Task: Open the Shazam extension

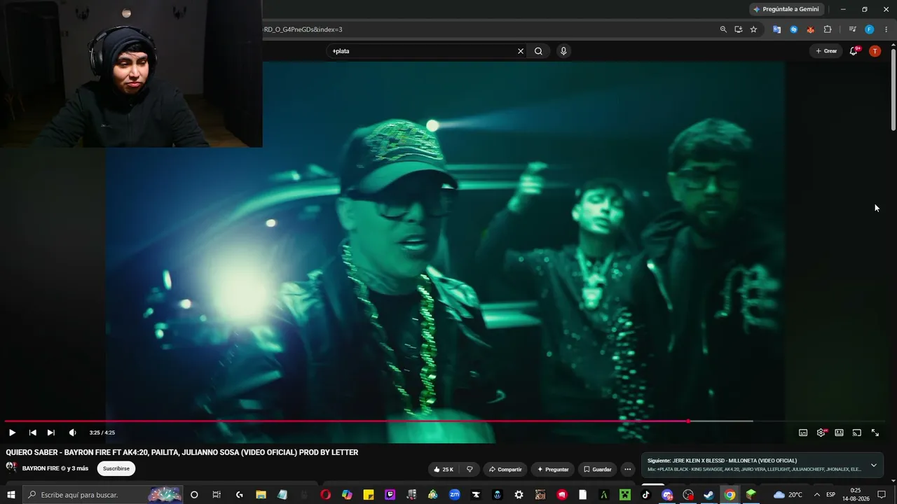Action: tap(793, 29)
